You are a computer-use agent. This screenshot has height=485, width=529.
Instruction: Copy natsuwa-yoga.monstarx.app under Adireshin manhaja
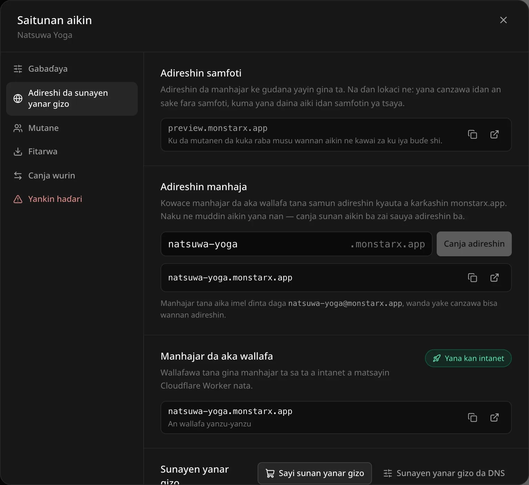point(473,278)
